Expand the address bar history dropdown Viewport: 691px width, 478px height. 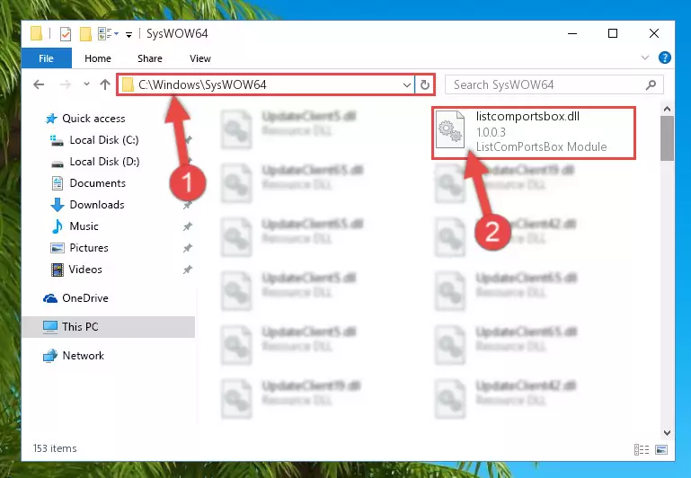tap(407, 85)
